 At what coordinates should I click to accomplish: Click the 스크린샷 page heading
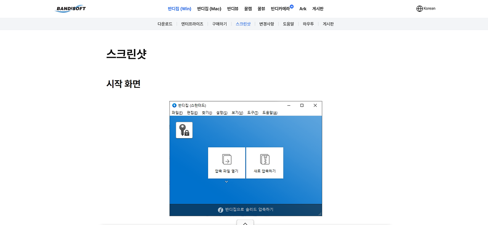point(126,54)
